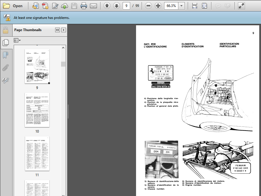Open the Attachments paperclip pane

[x=6, y=68]
